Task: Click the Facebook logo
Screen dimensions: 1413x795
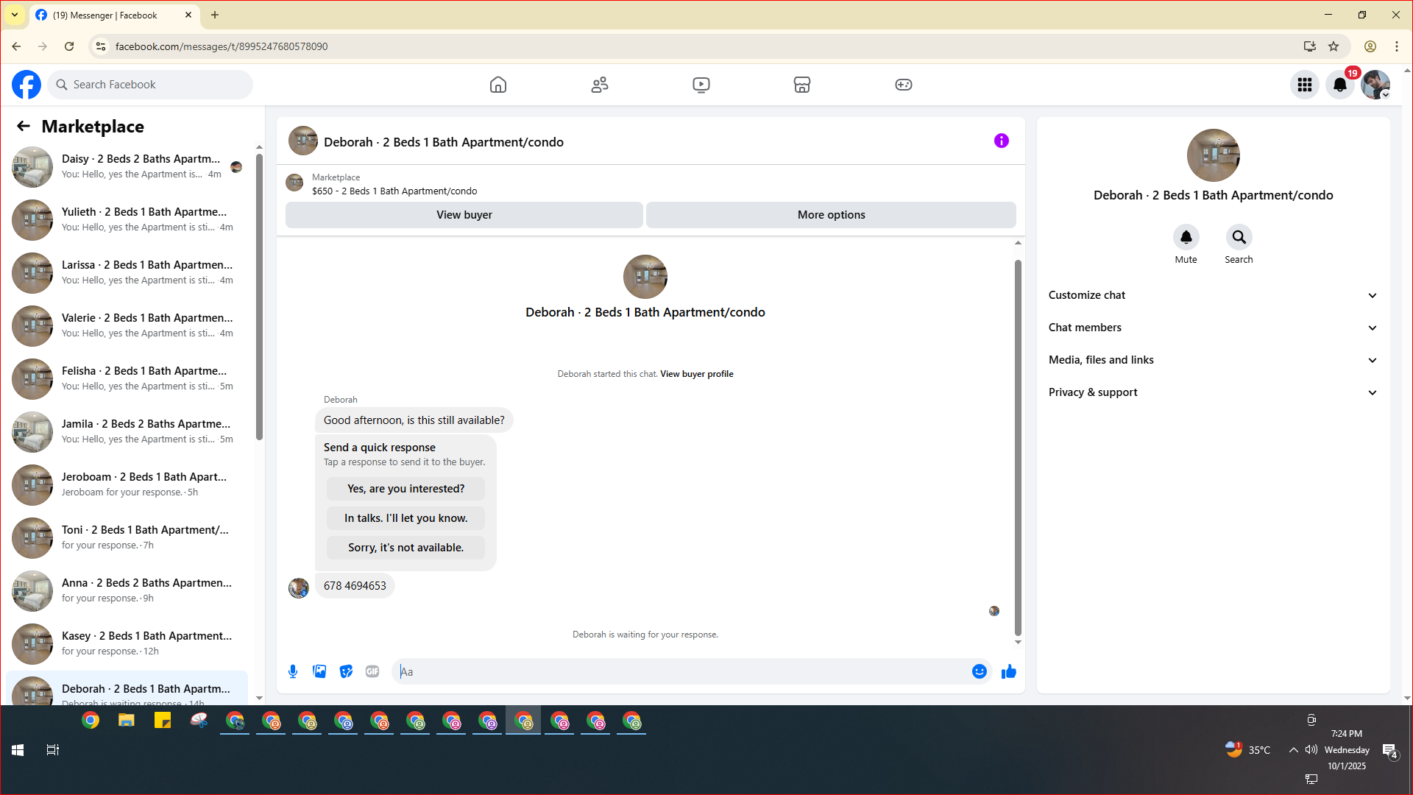Action: (x=26, y=85)
